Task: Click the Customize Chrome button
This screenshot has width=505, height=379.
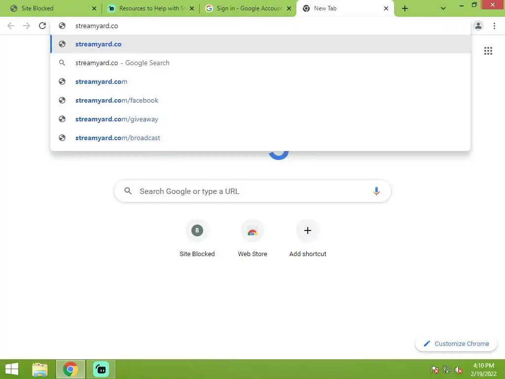Action: click(x=456, y=343)
